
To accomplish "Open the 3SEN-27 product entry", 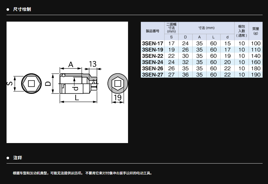I will pos(153,75).
